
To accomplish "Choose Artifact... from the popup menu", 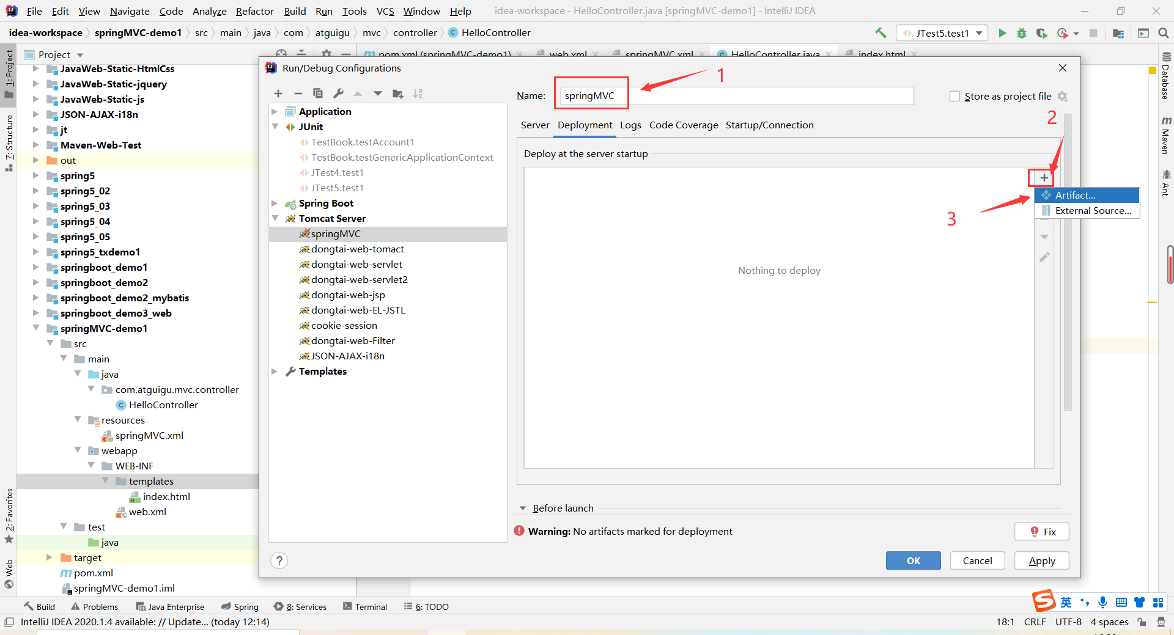I will pos(1087,195).
